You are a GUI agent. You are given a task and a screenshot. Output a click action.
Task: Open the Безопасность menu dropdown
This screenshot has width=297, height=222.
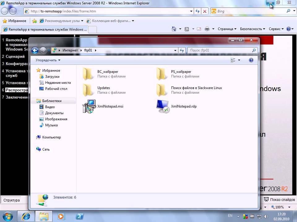252,29
